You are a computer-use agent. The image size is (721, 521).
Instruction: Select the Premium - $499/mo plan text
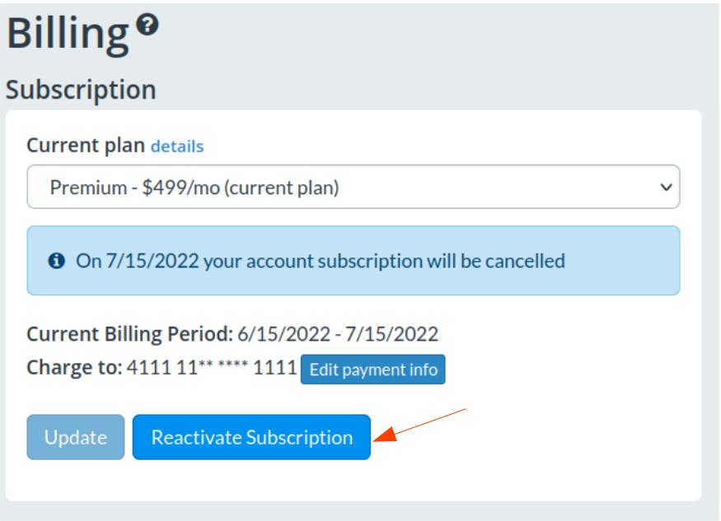(x=194, y=188)
